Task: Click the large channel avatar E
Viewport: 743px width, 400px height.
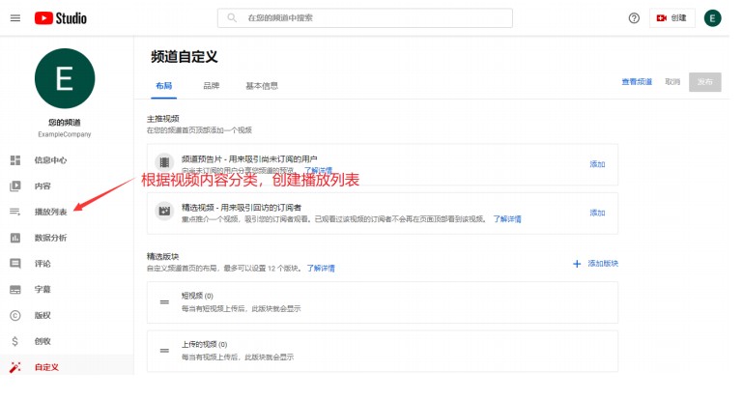Action: pyautogui.click(x=65, y=78)
